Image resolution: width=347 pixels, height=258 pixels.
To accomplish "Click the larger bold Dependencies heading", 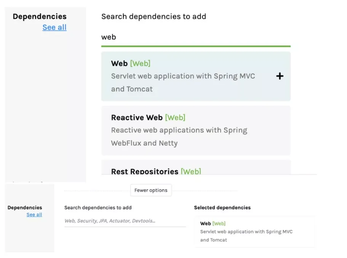I will point(40,17).
